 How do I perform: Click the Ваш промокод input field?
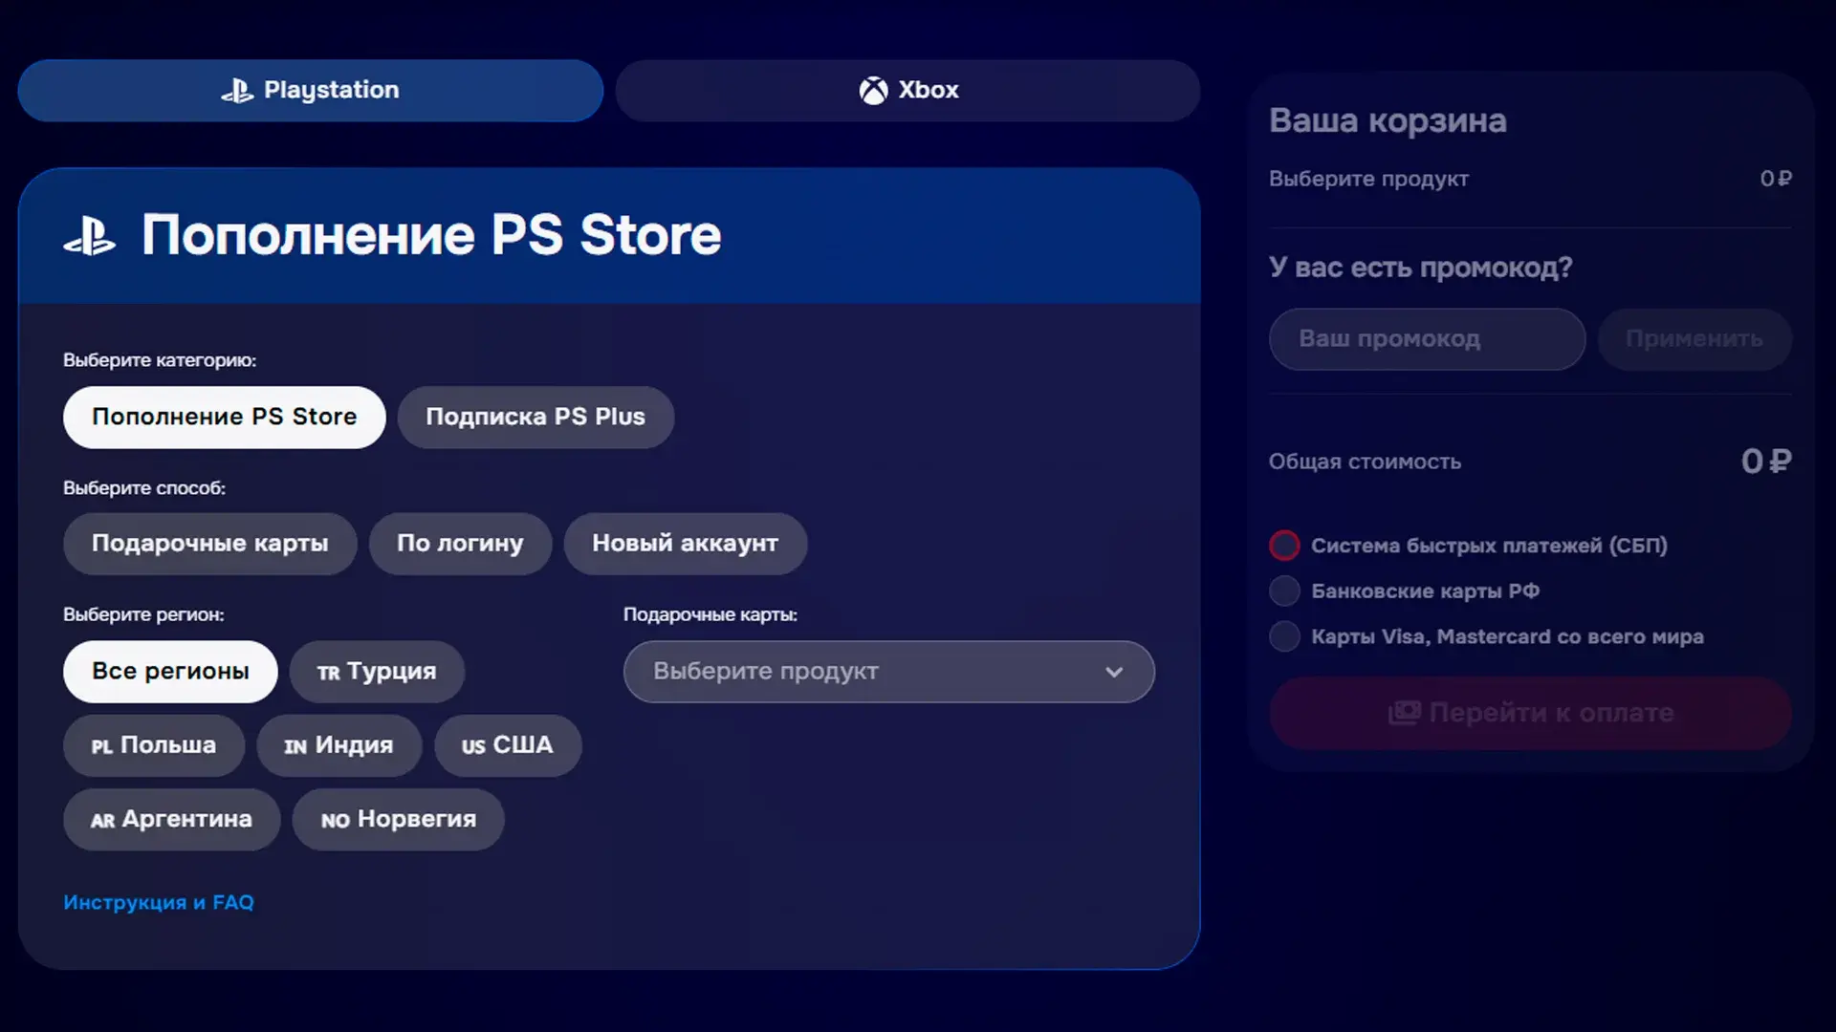coord(1427,339)
